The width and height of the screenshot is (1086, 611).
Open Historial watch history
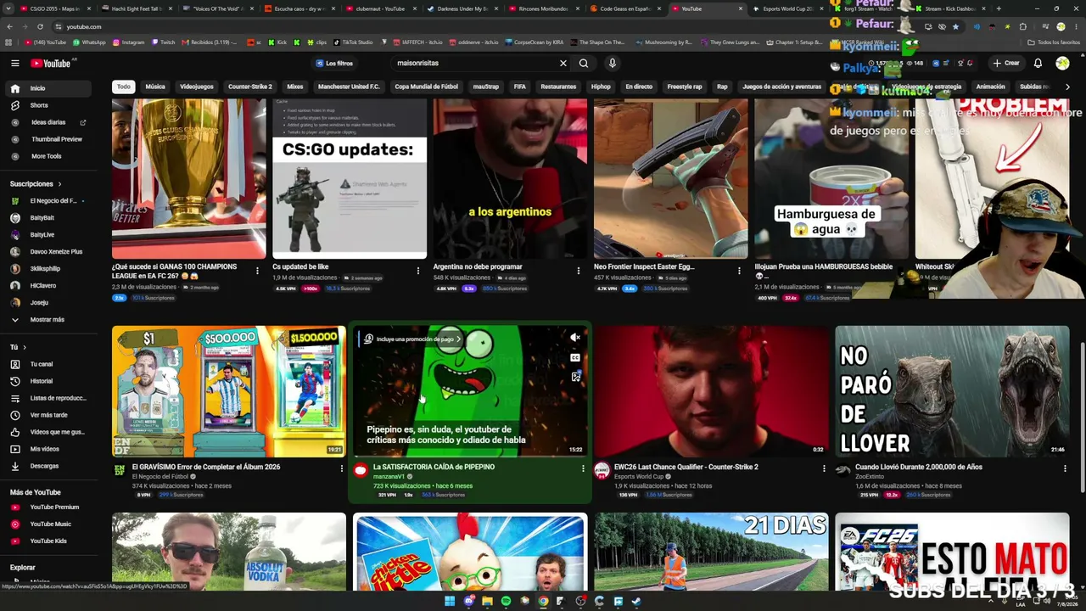click(x=49, y=381)
